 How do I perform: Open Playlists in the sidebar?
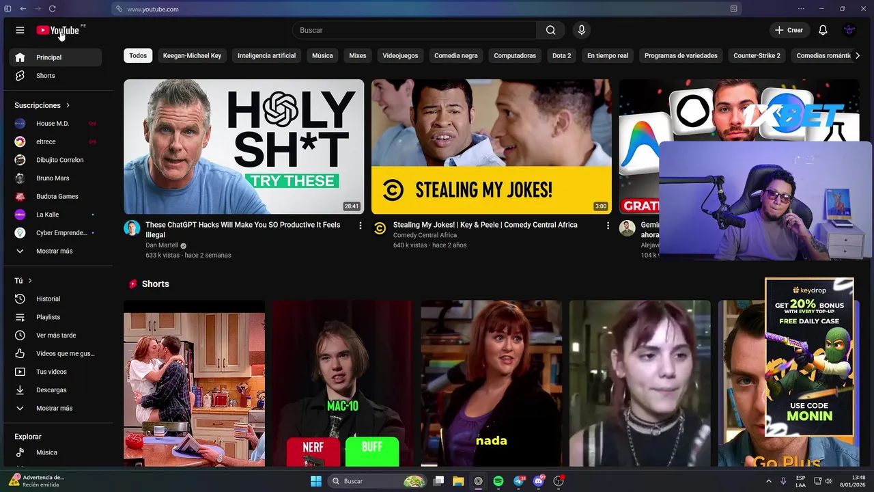click(56, 317)
